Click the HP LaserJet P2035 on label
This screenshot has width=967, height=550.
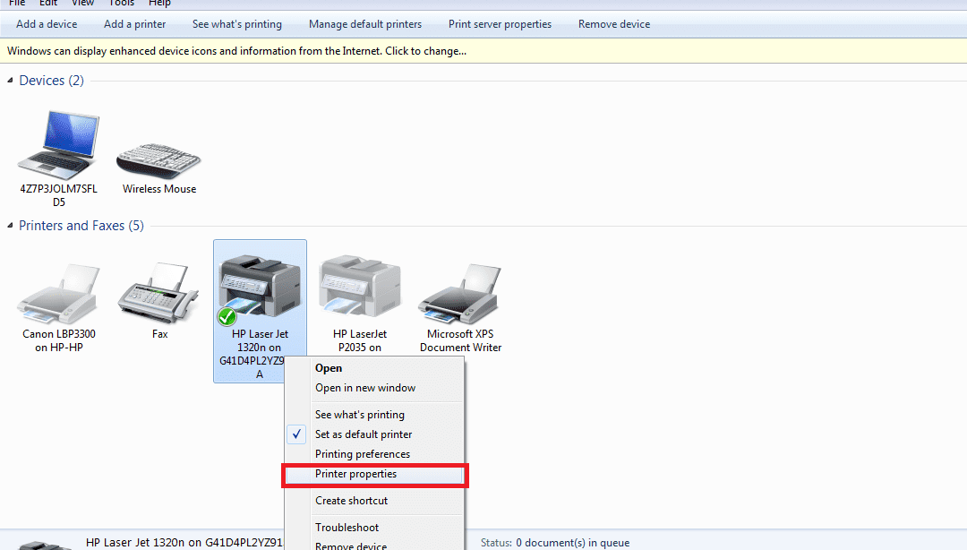click(360, 340)
